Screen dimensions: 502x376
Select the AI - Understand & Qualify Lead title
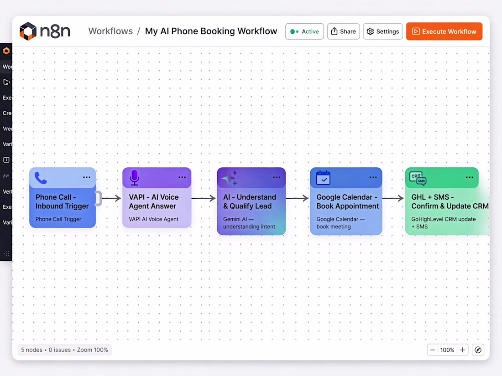[x=249, y=201]
